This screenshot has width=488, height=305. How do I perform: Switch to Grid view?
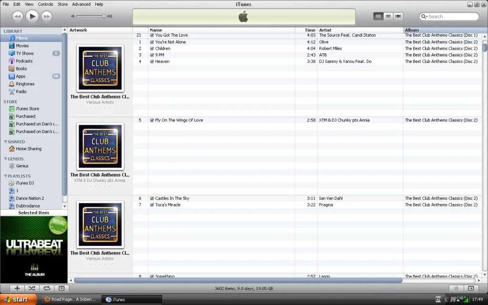pyautogui.click(x=388, y=16)
